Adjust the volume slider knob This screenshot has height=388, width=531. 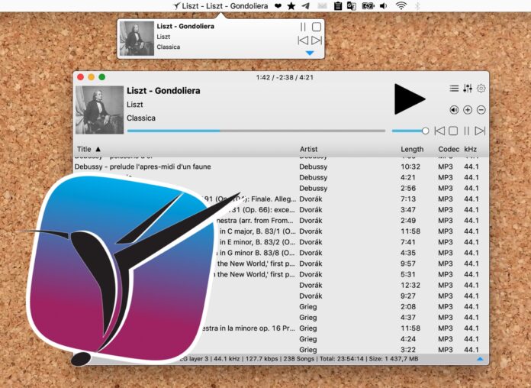coord(425,131)
